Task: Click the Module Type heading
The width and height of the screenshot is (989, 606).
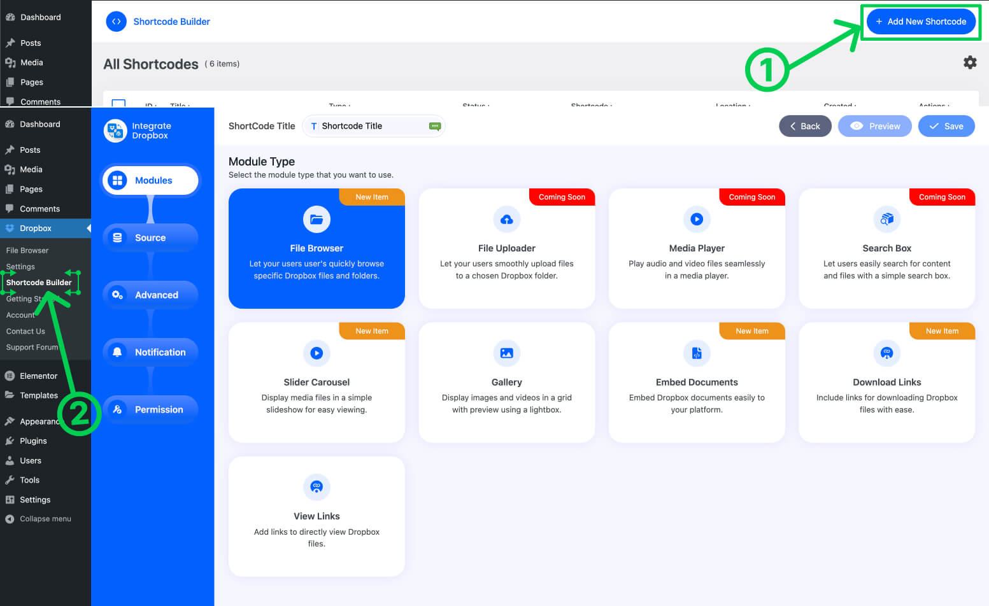Action: pos(262,162)
